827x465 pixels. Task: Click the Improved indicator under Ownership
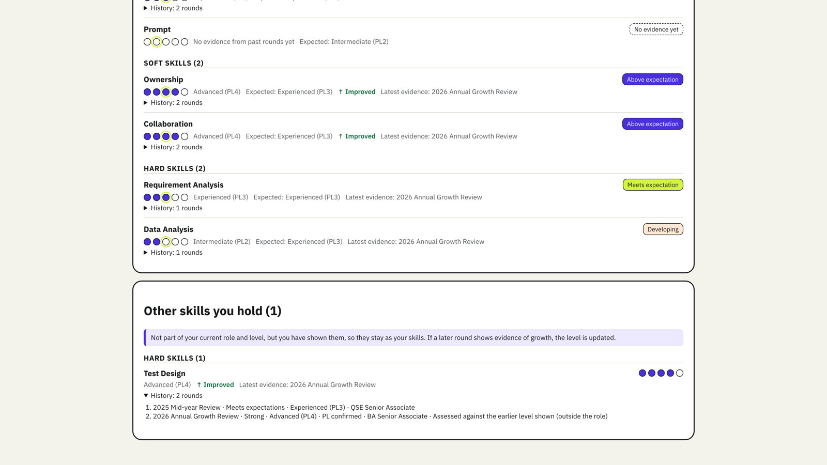coord(357,92)
